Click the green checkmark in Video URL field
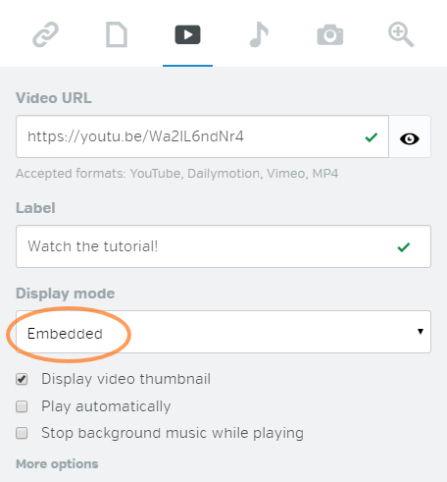The image size is (447, 482). pos(372,137)
